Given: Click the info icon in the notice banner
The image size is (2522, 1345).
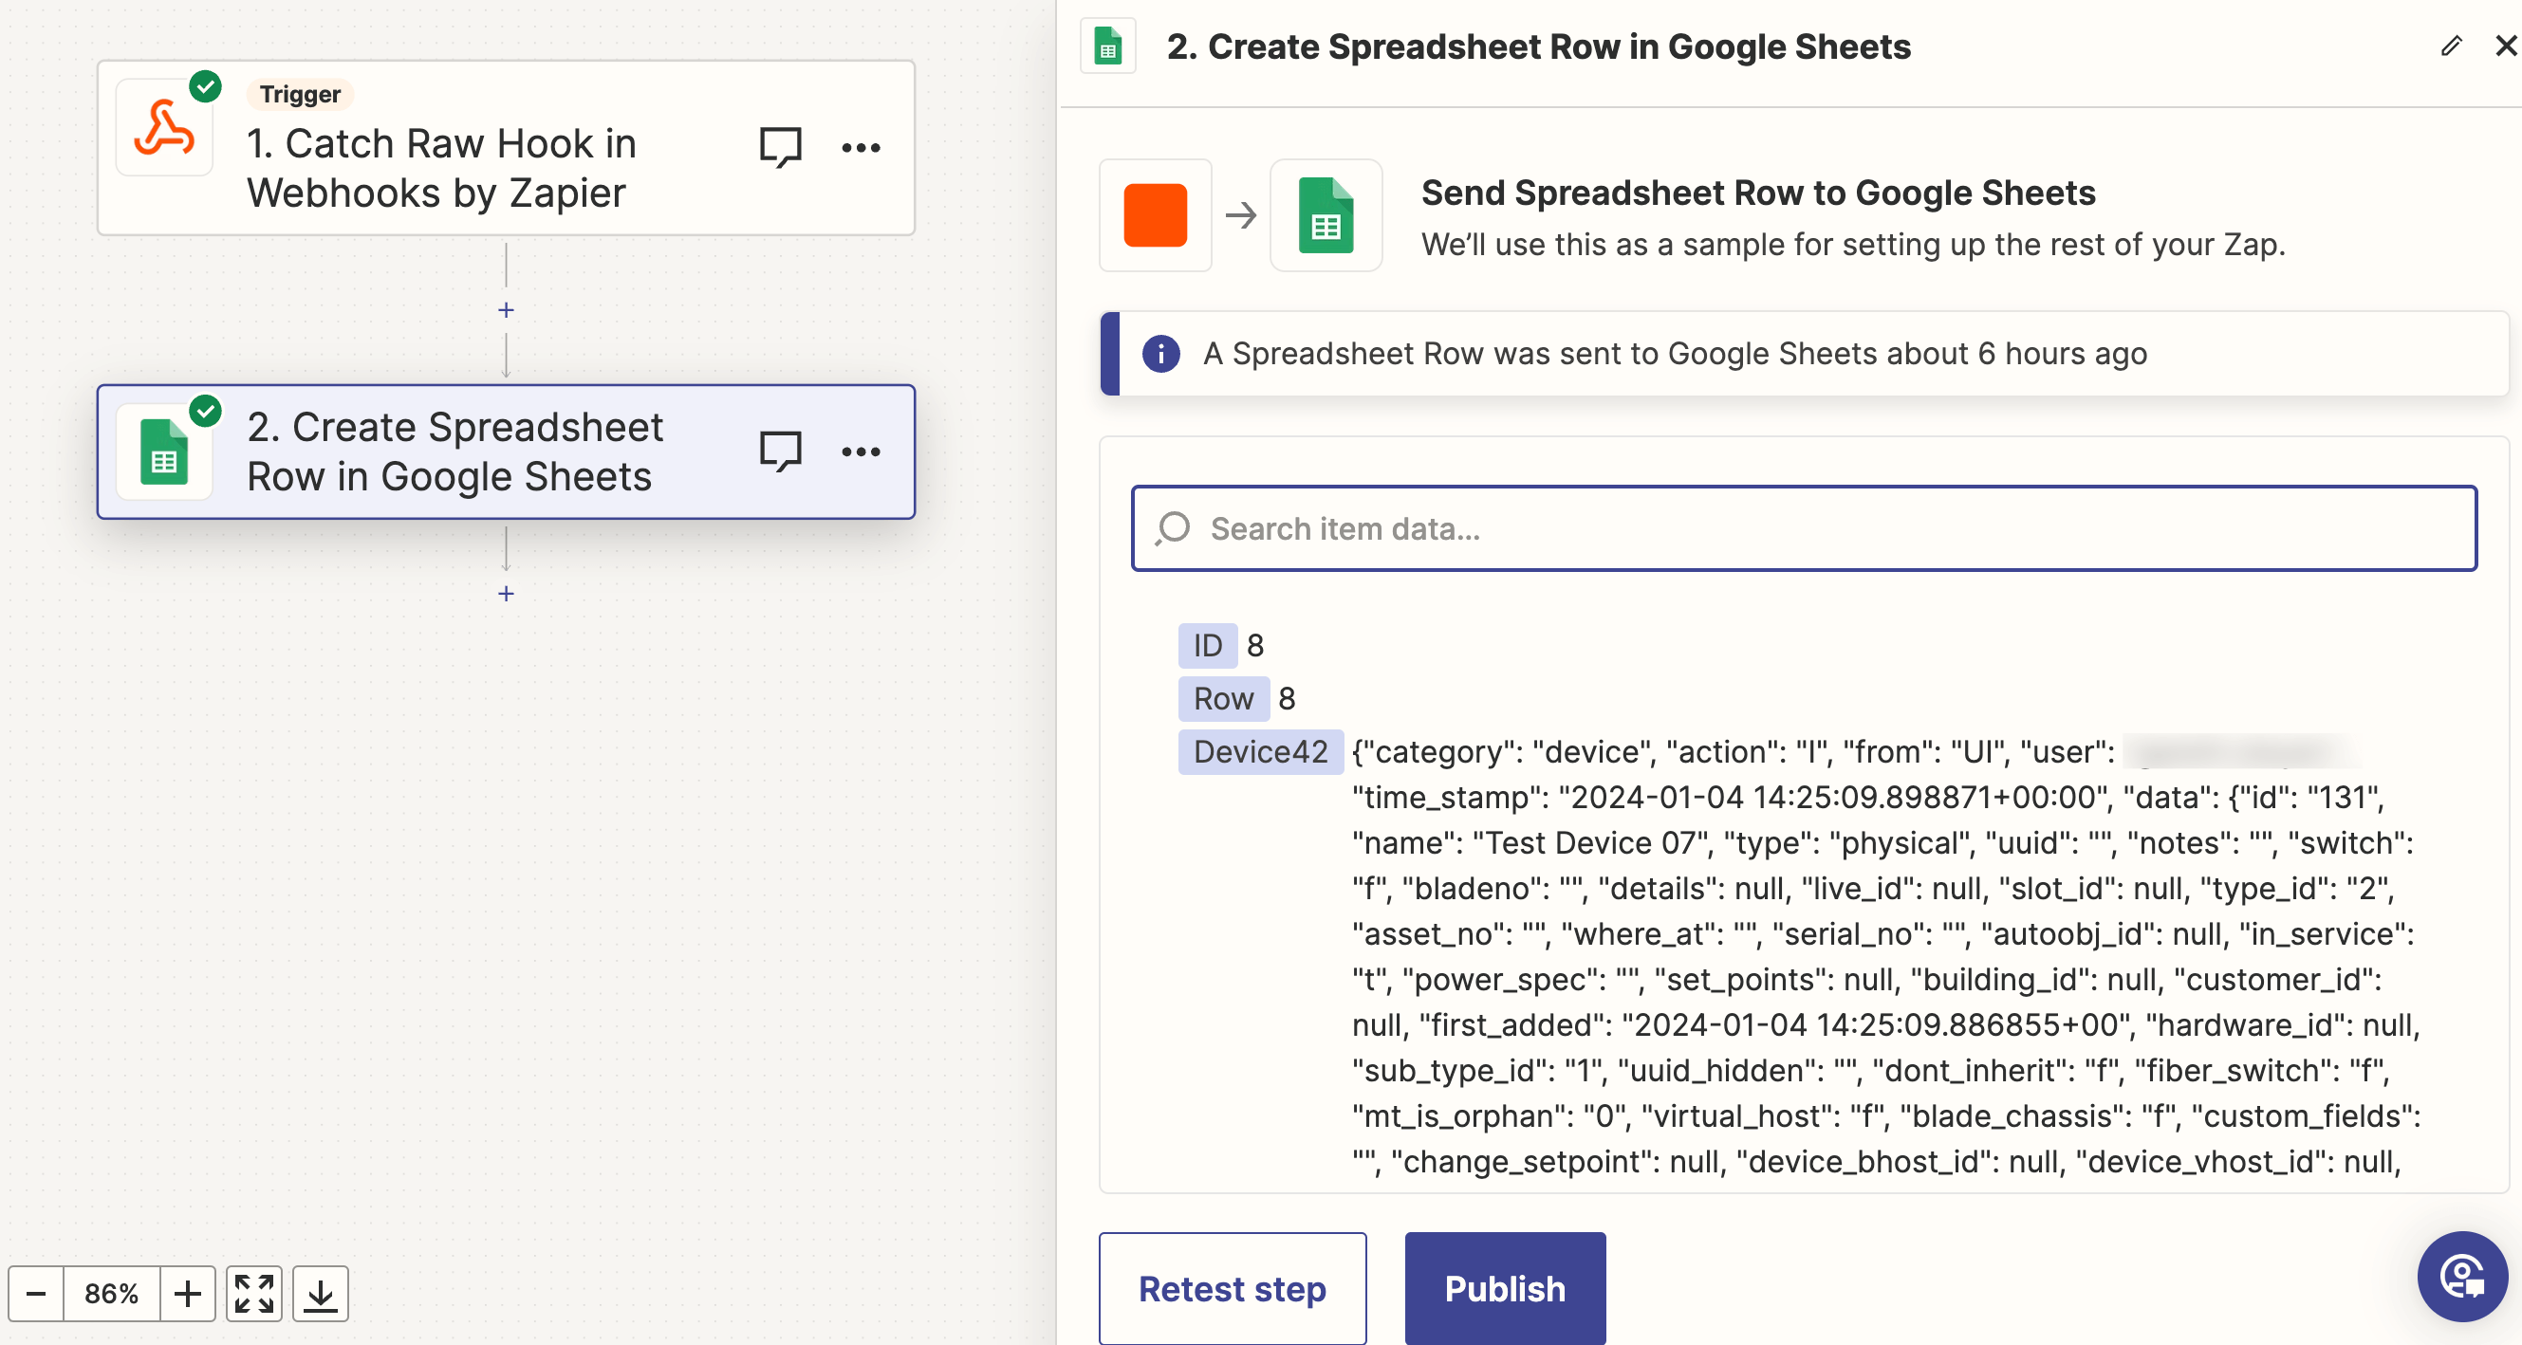Looking at the screenshot, I should [x=1160, y=354].
